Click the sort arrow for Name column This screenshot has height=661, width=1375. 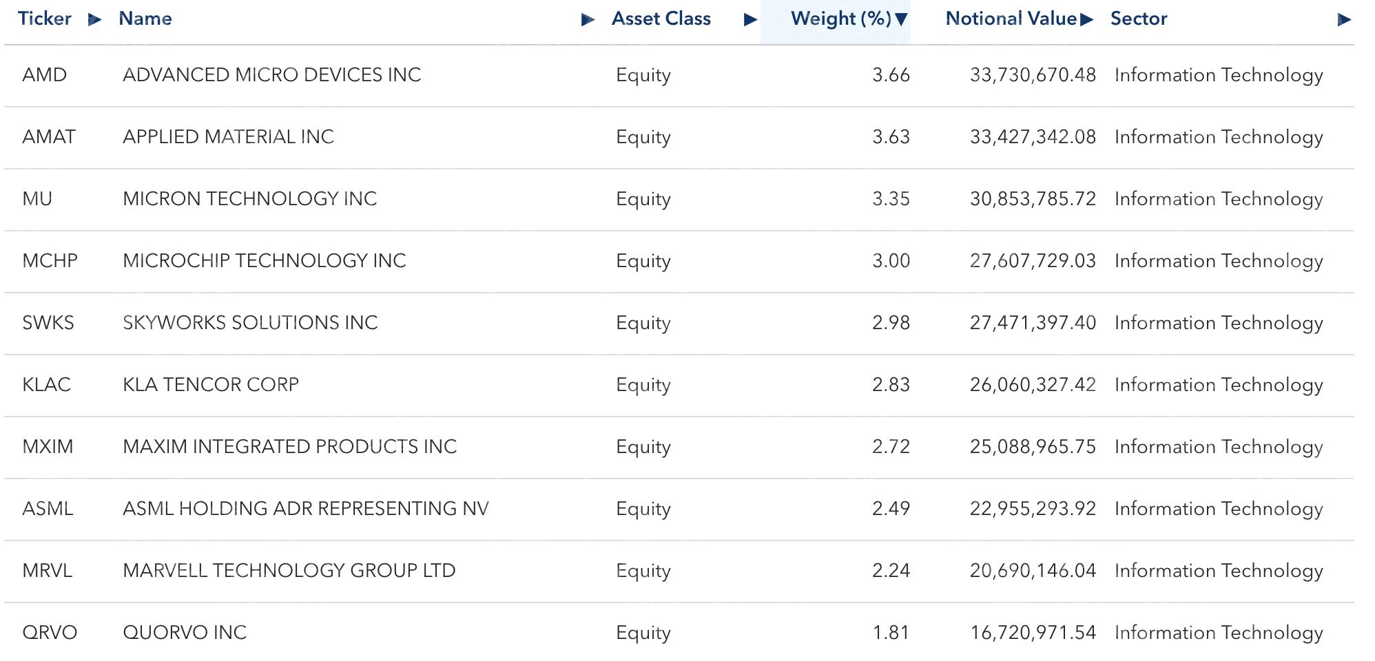point(588,19)
